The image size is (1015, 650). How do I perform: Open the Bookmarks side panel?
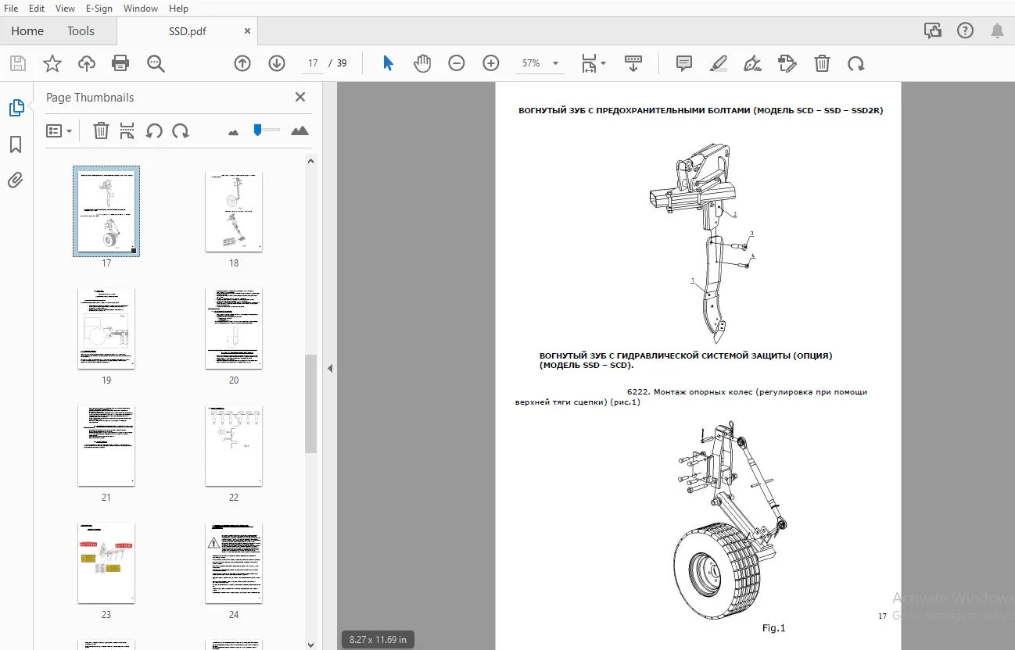click(x=16, y=145)
